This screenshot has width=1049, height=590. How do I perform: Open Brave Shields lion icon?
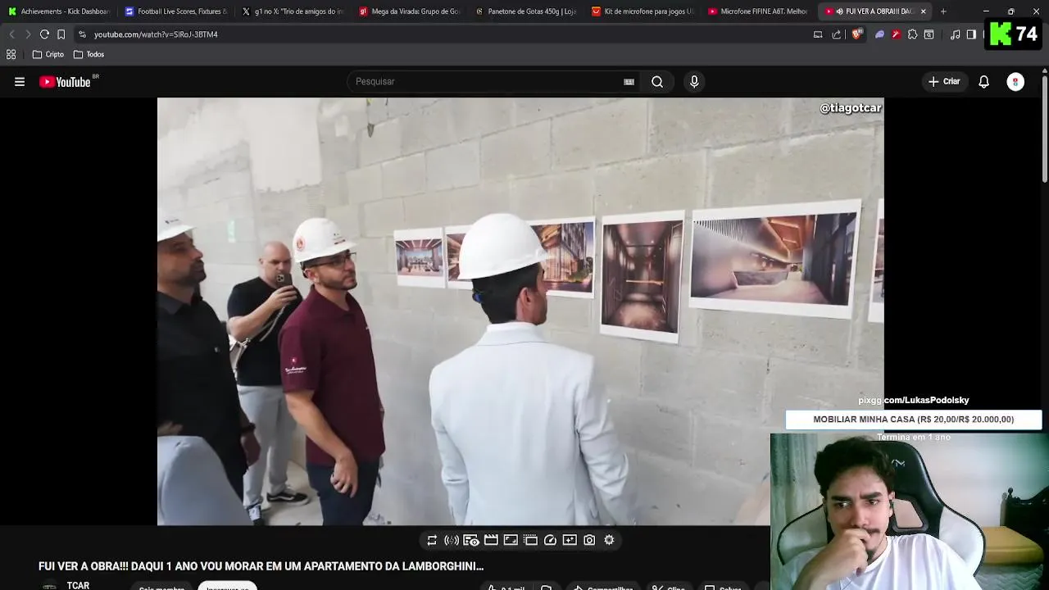856,34
